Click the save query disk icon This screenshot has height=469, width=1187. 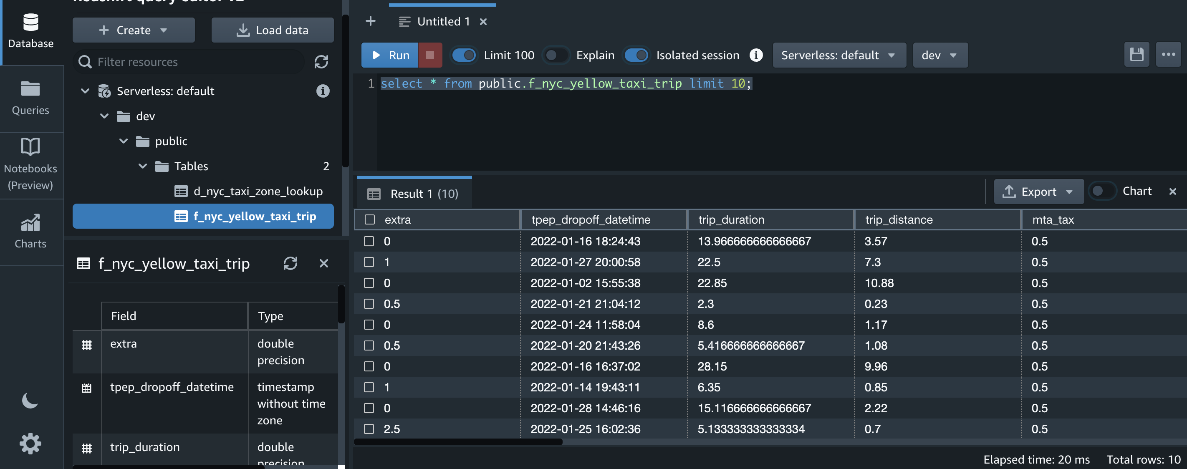1136,55
